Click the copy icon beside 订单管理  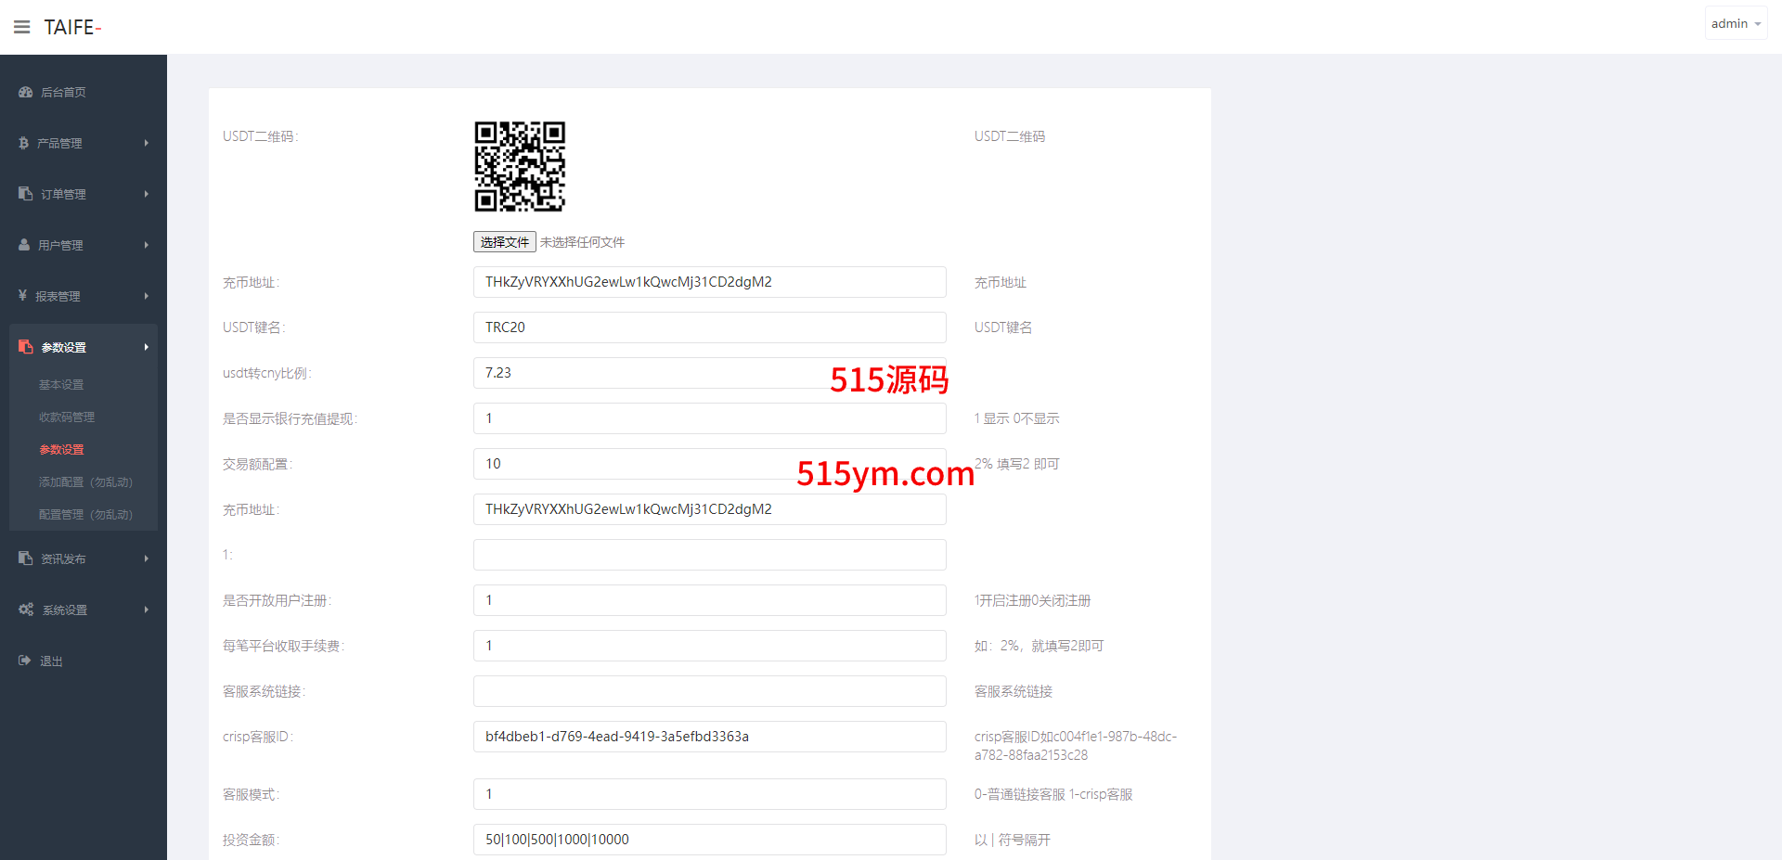25,194
